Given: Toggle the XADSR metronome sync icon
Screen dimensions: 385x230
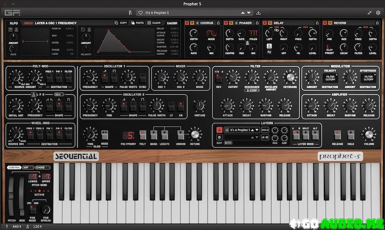Looking at the screenshot, I should click(x=89, y=30).
